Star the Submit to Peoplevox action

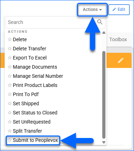coord(10,140)
